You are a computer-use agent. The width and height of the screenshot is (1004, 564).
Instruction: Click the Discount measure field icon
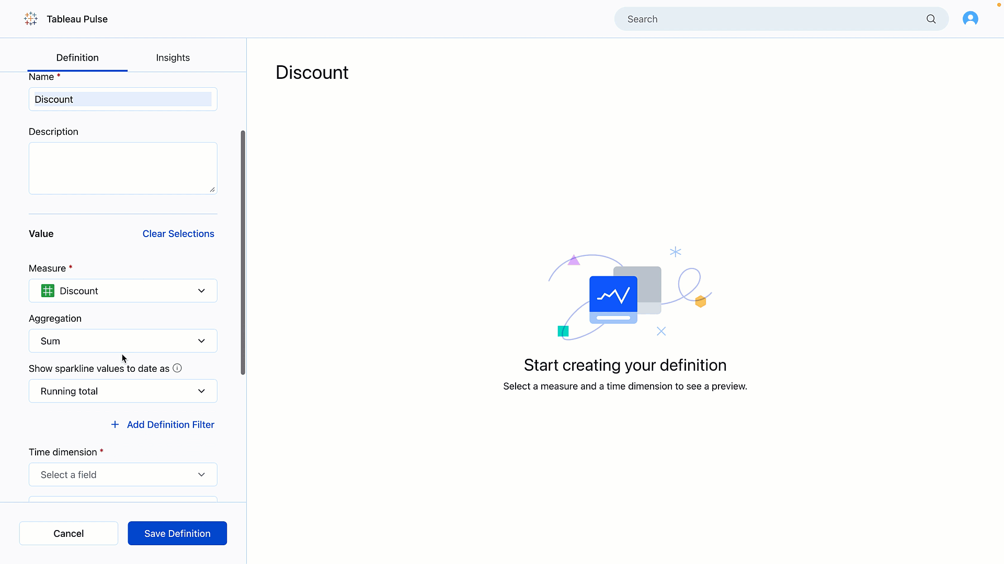[x=48, y=290]
